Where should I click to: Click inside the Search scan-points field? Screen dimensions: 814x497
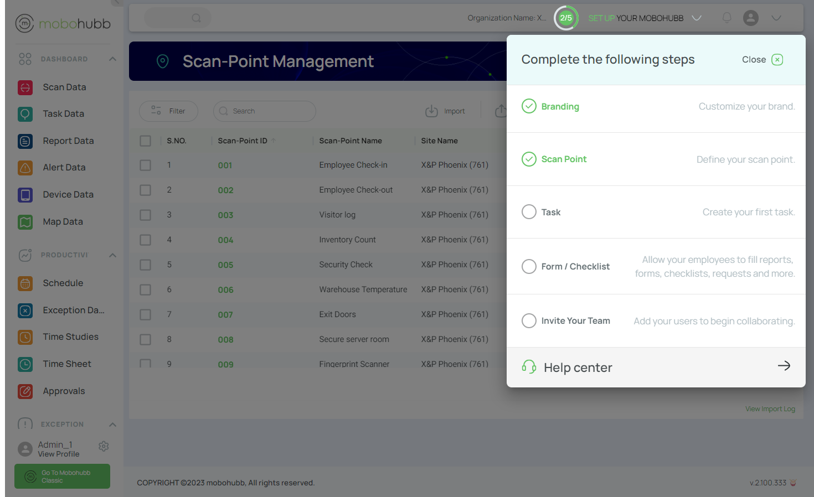click(x=264, y=111)
